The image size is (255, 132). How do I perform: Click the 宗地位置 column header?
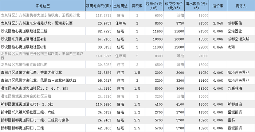tap(43, 6)
